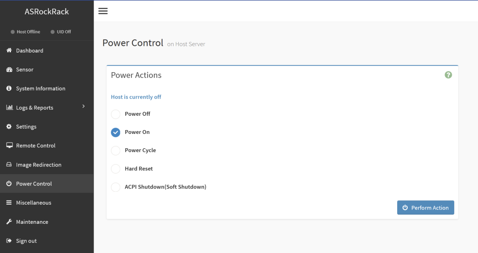Click the 'Power Cycle' option label
Screen dimensions: 478x253
point(140,150)
